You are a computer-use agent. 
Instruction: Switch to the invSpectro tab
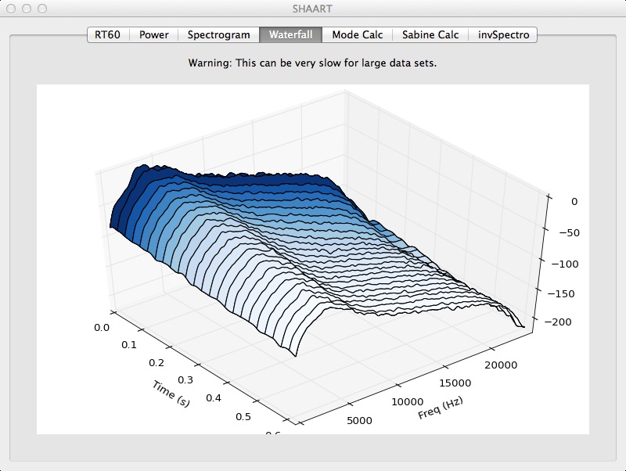[503, 34]
